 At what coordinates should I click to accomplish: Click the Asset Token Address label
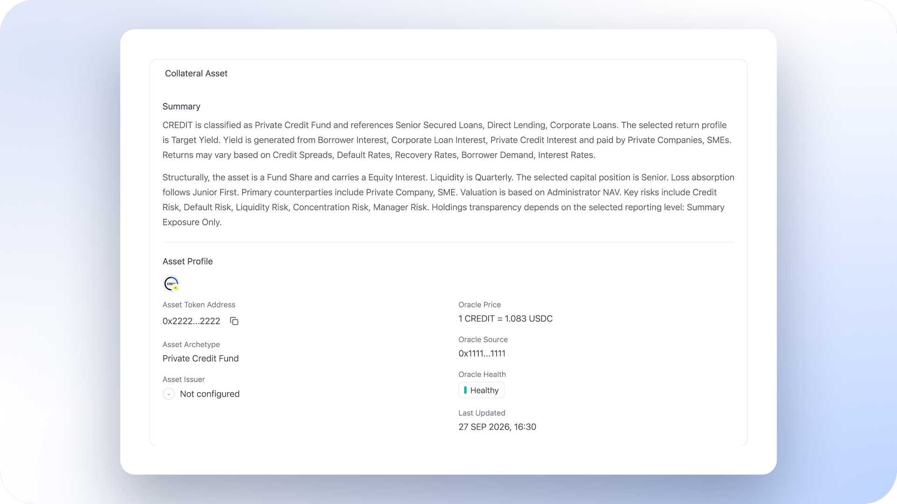(x=199, y=305)
